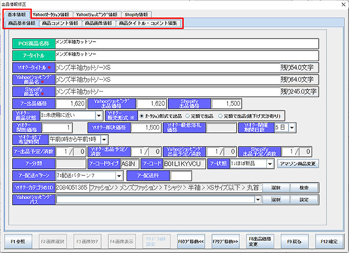Select オークション形式で出品 radio button
Image resolution: width=349 pixels, height=253 pixels.
click(x=141, y=116)
